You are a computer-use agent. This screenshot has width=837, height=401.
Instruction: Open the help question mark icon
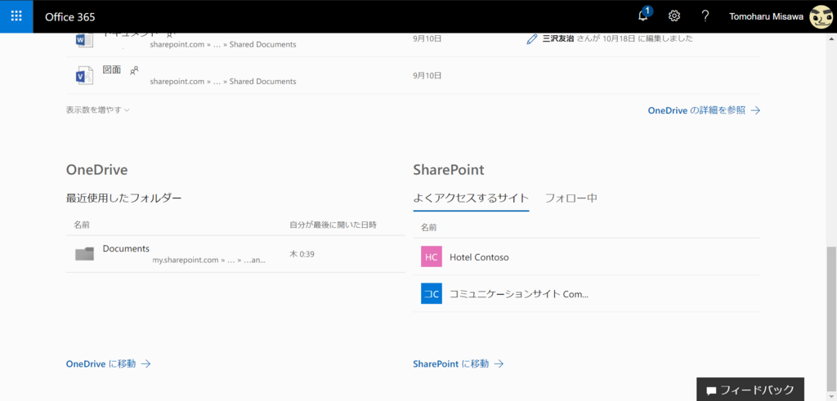[x=705, y=16]
